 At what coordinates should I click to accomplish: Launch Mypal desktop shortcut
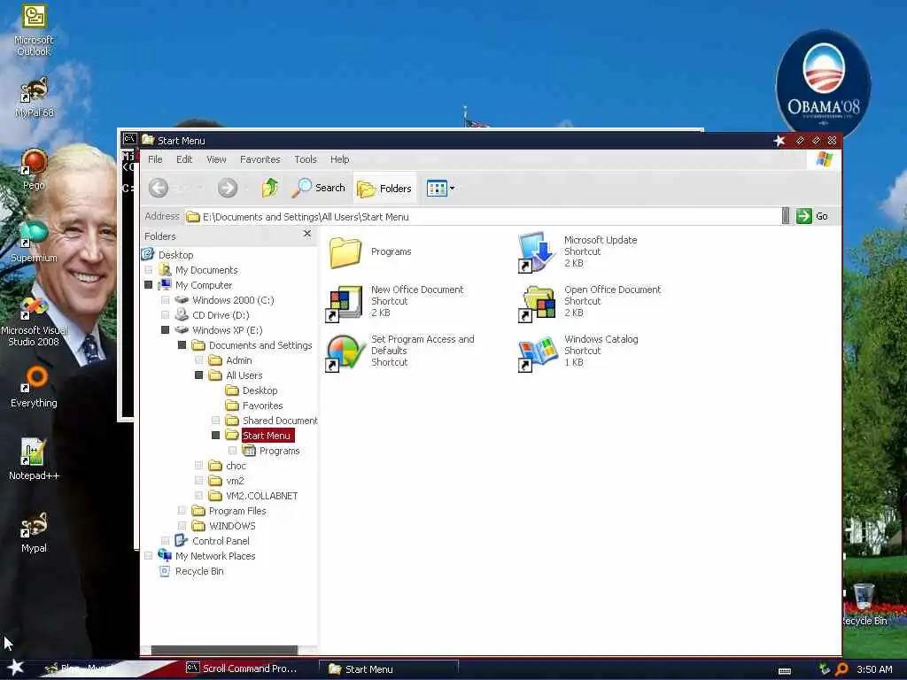[x=34, y=532]
